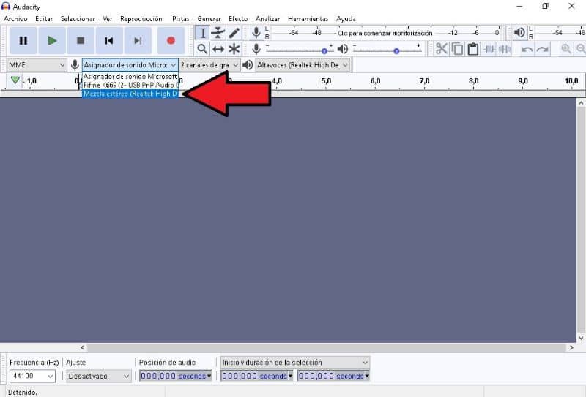
Task: Start recording with the red Record button
Action: tap(171, 40)
